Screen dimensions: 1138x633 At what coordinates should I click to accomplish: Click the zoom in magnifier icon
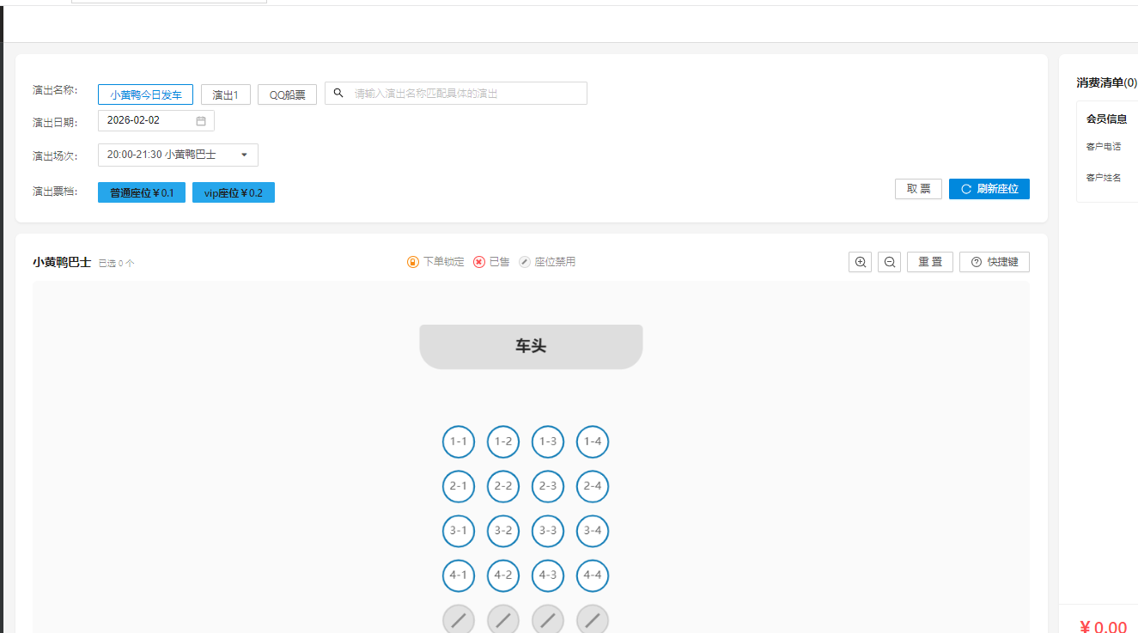860,262
